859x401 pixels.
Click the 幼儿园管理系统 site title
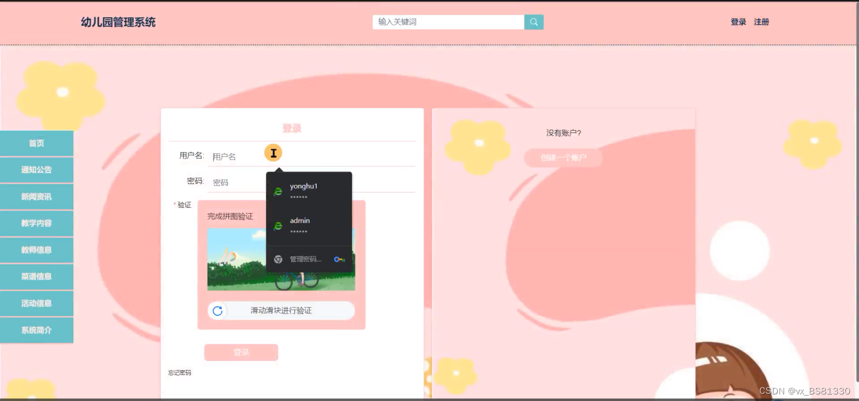pyautogui.click(x=118, y=22)
